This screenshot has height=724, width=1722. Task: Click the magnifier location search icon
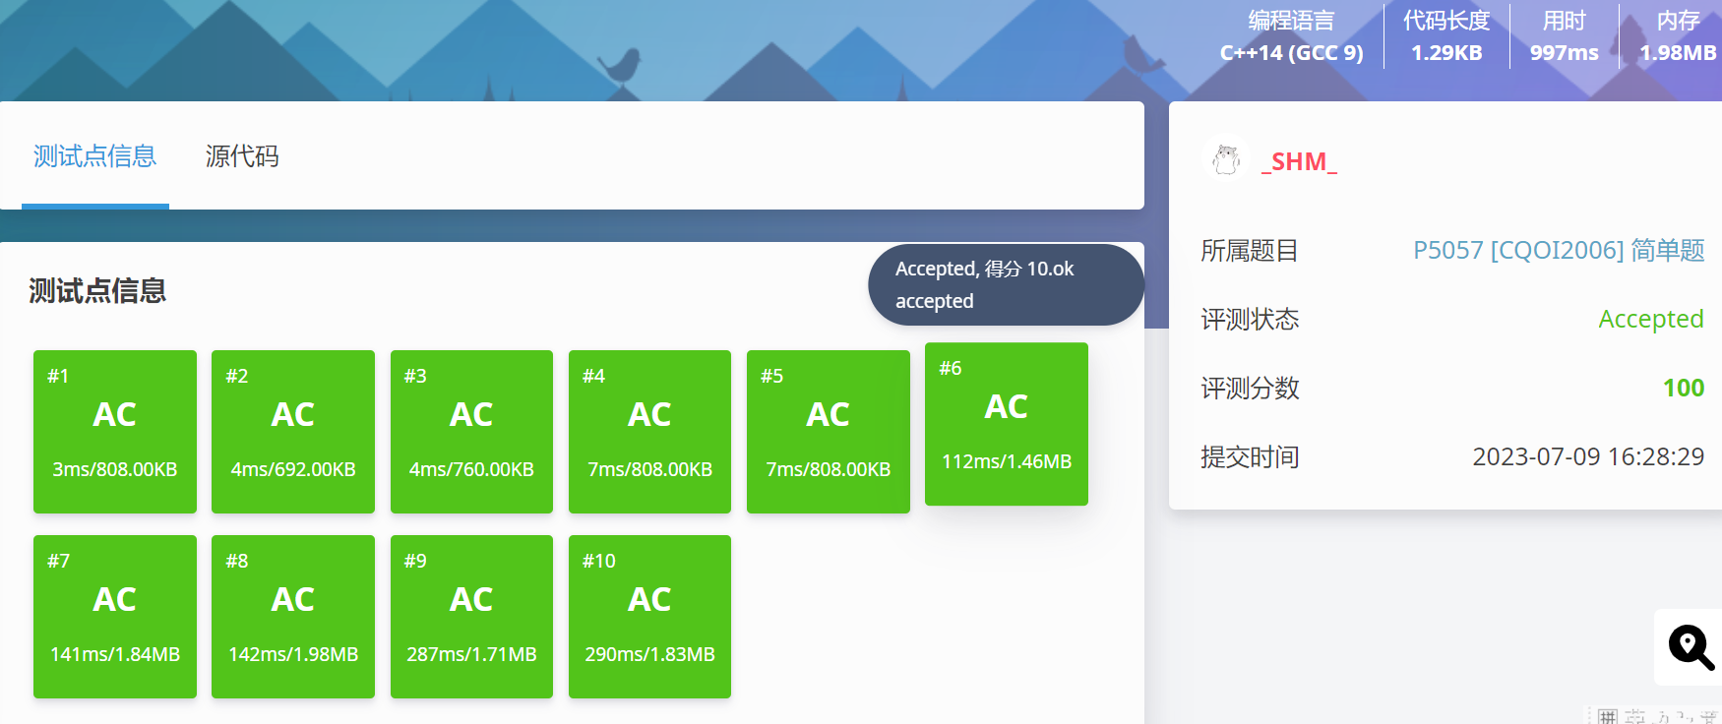click(1691, 647)
